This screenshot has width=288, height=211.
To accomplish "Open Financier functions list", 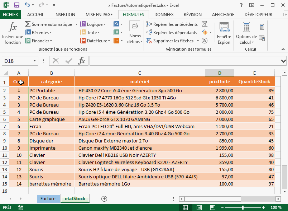I will pyautogui.click(x=39, y=41).
